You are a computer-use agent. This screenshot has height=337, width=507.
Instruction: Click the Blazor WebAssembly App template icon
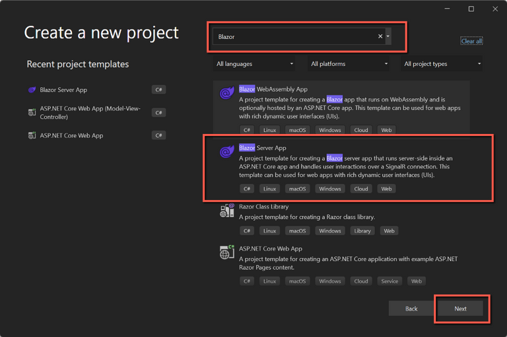click(227, 94)
